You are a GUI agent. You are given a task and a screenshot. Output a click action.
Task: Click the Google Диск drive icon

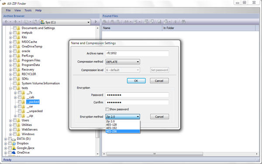click(x=14, y=148)
